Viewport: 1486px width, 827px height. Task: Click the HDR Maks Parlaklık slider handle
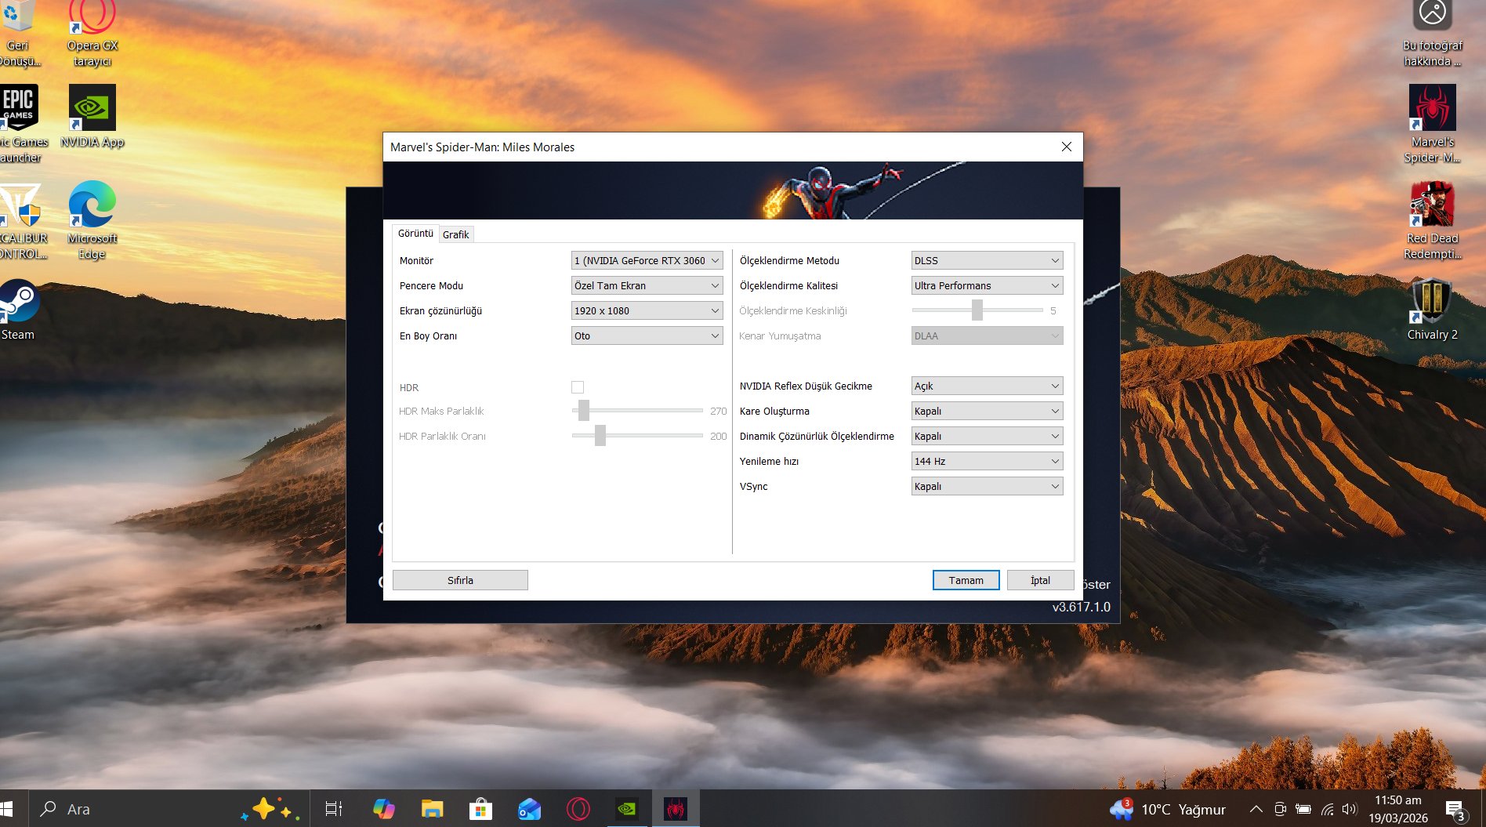[x=583, y=410]
